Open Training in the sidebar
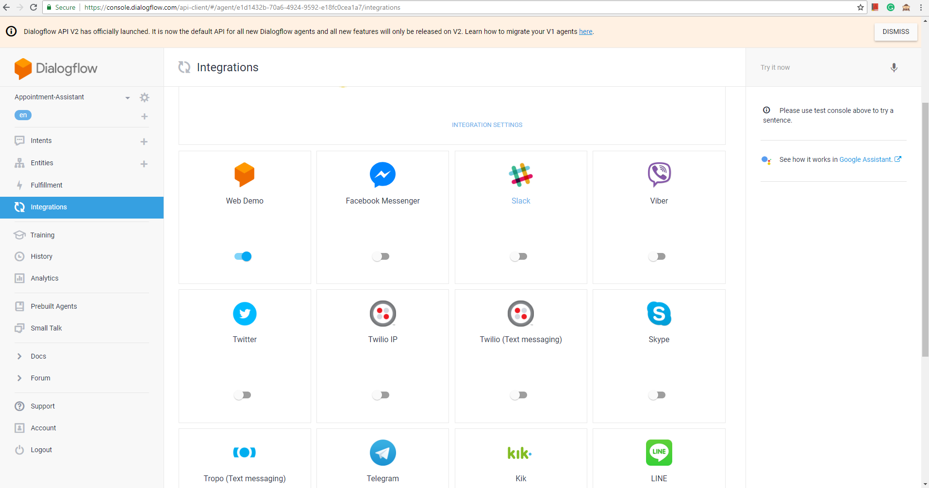This screenshot has width=929, height=488. coord(42,235)
